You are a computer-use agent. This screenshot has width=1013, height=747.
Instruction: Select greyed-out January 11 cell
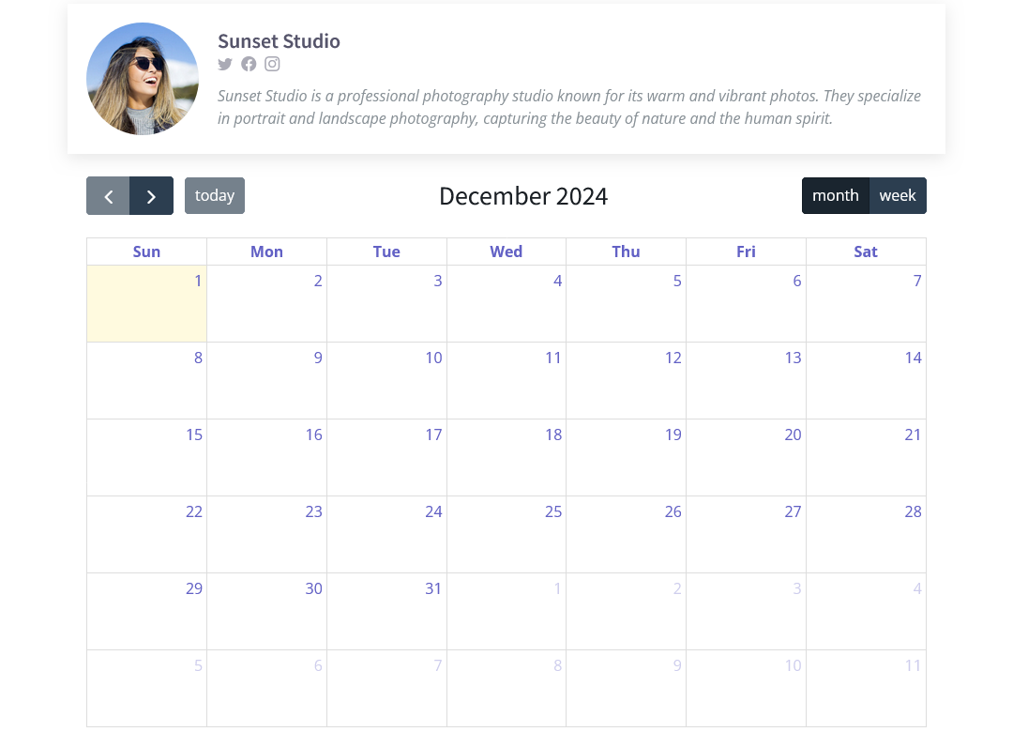[866, 688]
